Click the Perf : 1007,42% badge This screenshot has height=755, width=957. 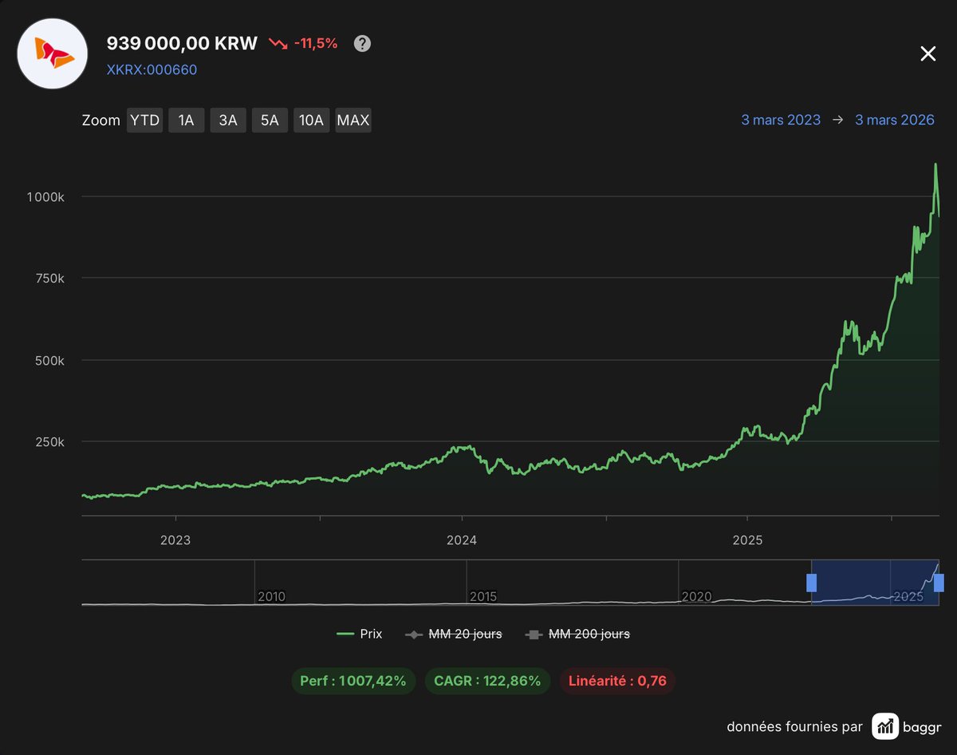[352, 681]
